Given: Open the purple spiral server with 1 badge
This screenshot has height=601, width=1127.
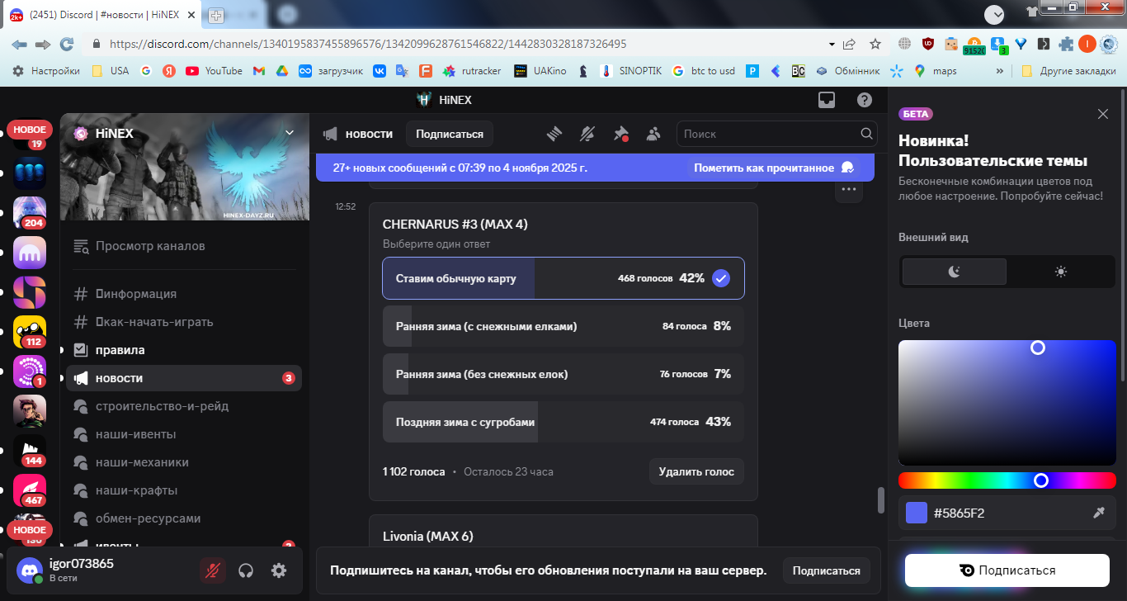Looking at the screenshot, I should [x=30, y=371].
